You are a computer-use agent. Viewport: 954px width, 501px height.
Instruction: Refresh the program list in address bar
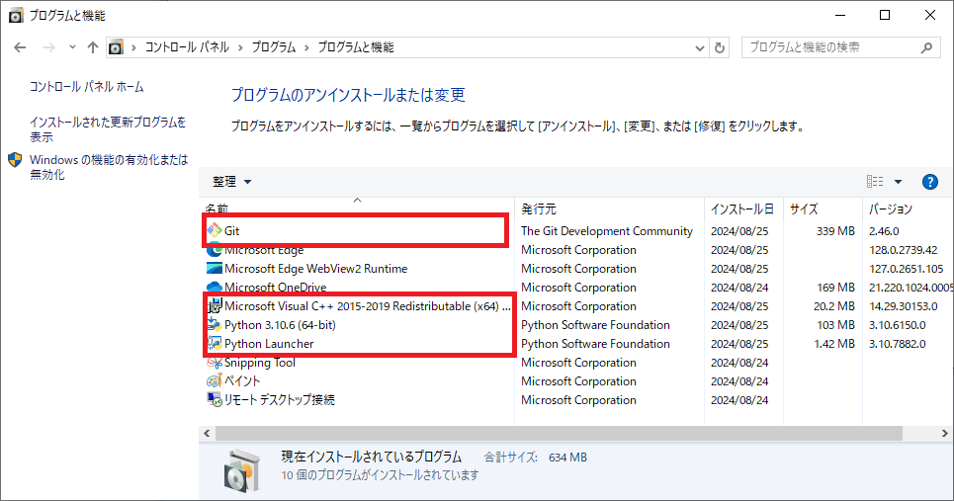720,47
